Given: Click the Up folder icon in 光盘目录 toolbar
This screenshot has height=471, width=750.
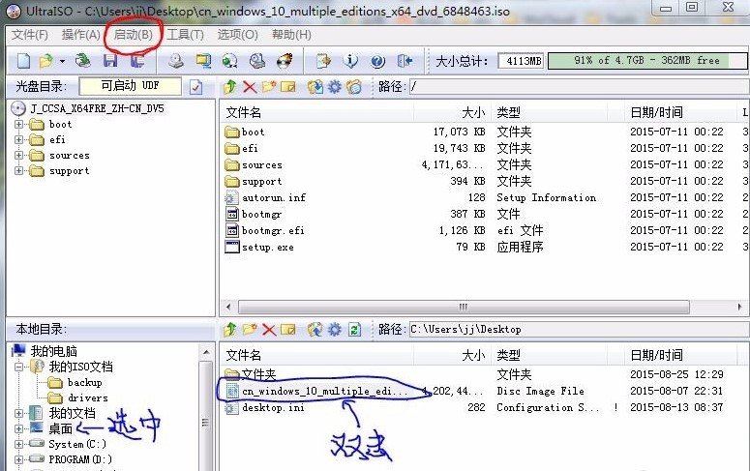Looking at the screenshot, I should point(230,86).
